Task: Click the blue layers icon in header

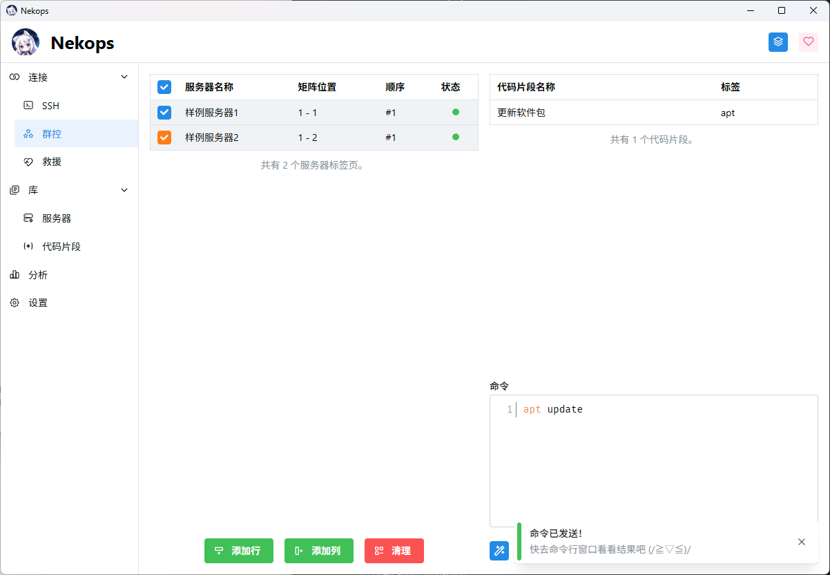Action: coord(778,42)
